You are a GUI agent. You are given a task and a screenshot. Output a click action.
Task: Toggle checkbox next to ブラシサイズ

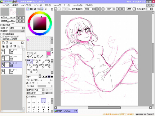[36, 80]
